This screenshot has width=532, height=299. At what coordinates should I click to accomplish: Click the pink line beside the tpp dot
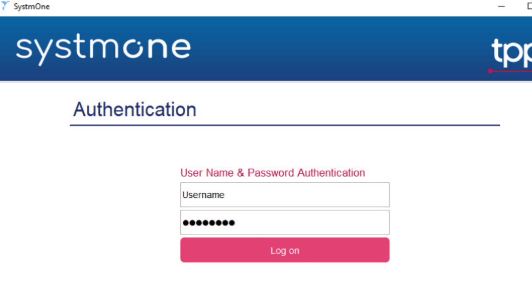pos(513,71)
